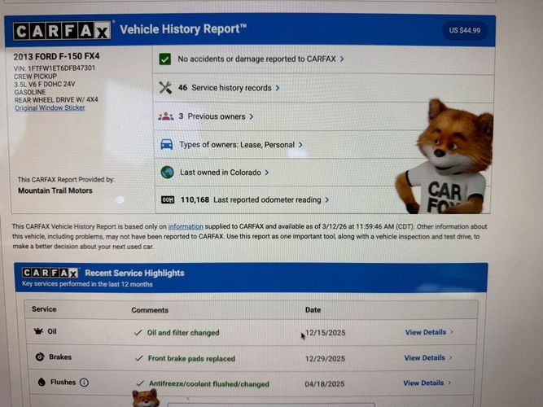The width and height of the screenshot is (543, 407).
Task: Click the Car Fox mascot image
Action: pyautogui.click(x=447, y=158)
